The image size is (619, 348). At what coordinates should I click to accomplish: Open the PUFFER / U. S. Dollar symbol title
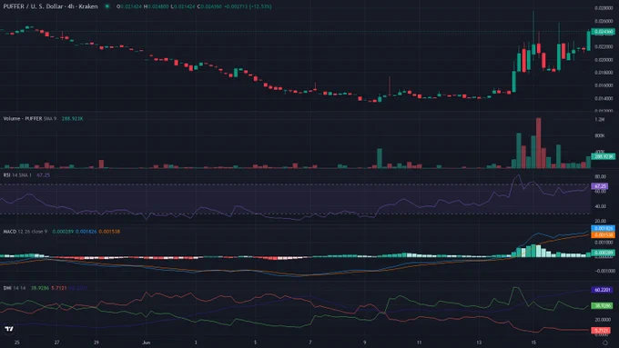coord(51,6)
